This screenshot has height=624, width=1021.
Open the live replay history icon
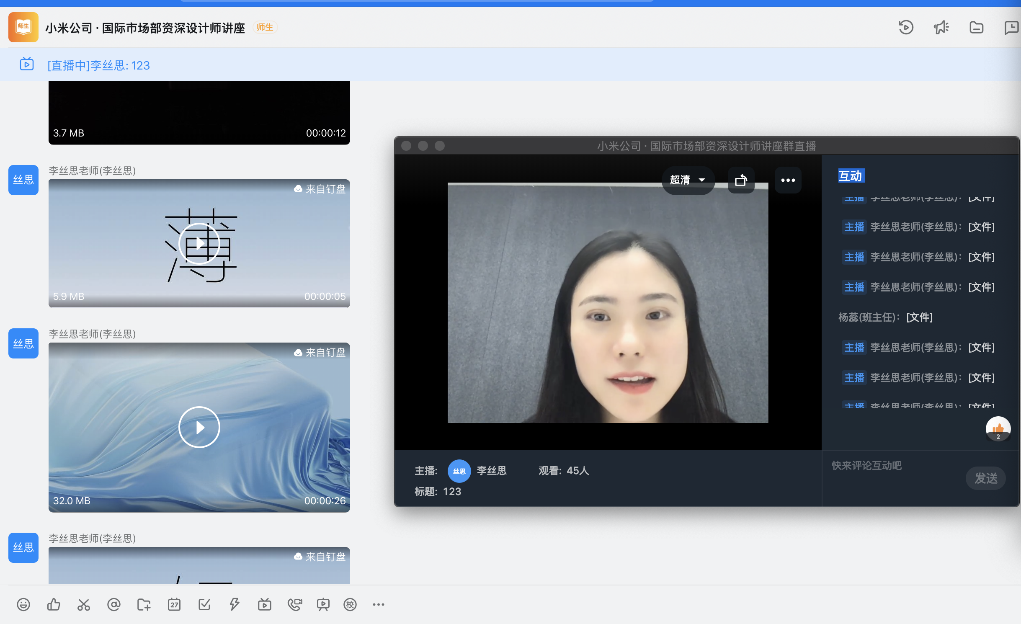tap(906, 28)
